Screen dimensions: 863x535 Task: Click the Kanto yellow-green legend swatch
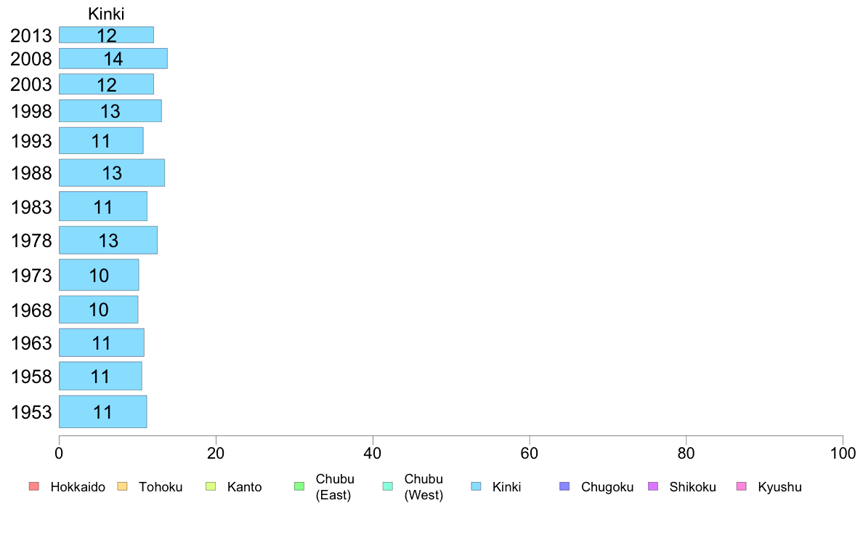click(x=211, y=486)
